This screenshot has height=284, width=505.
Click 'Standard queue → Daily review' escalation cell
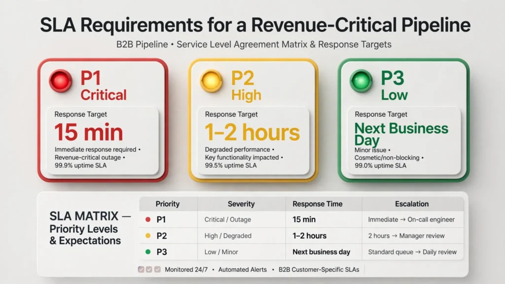point(412,252)
